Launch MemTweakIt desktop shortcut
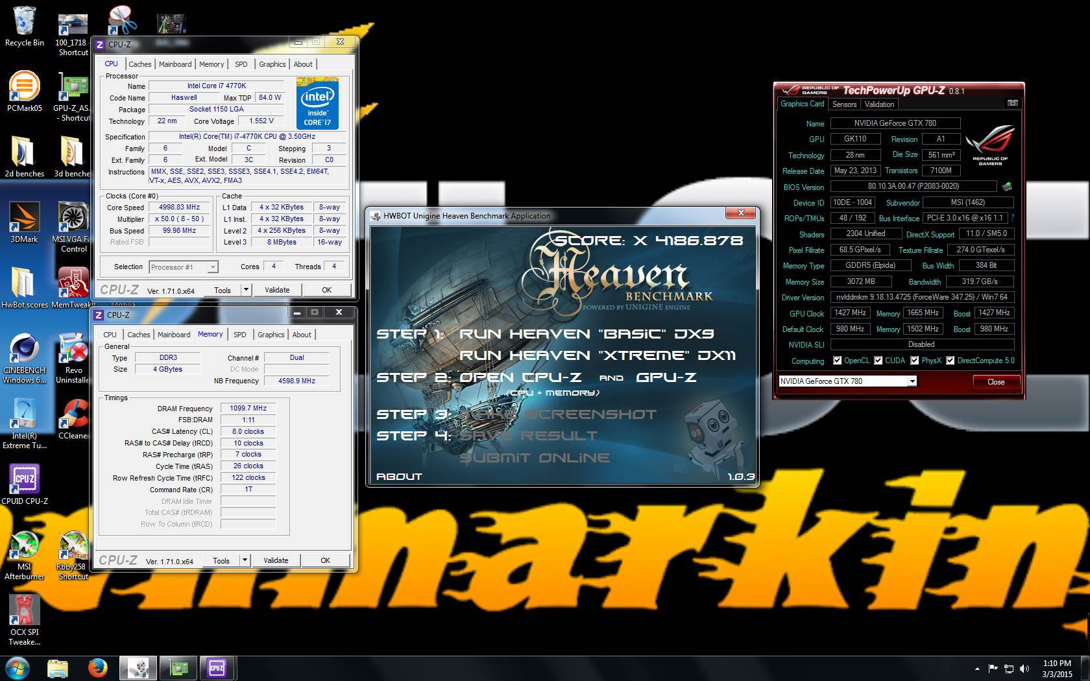 73,287
